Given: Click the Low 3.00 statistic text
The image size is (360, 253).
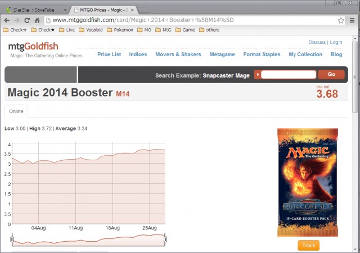Looking at the screenshot, I should click(x=15, y=129).
